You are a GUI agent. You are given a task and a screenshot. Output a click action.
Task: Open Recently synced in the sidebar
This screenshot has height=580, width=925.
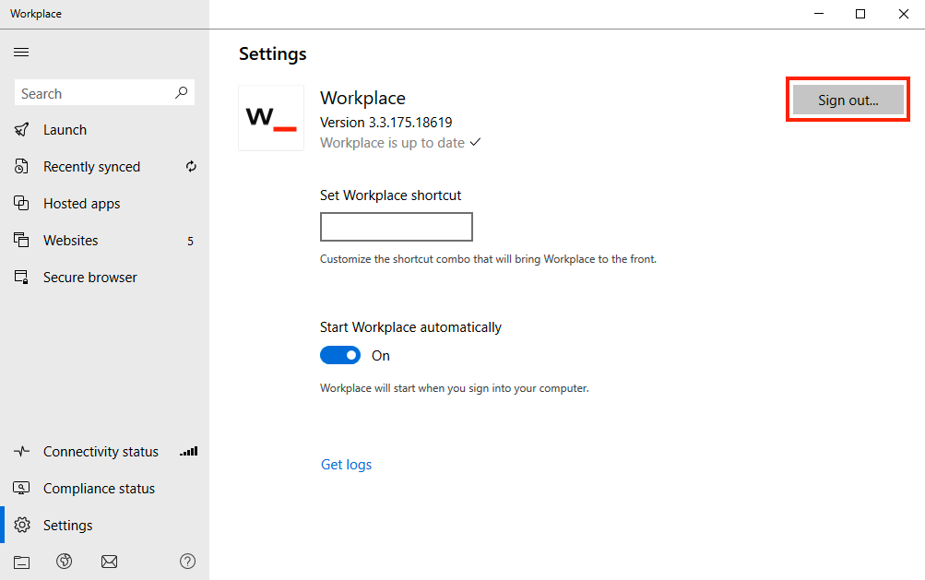[x=104, y=167]
